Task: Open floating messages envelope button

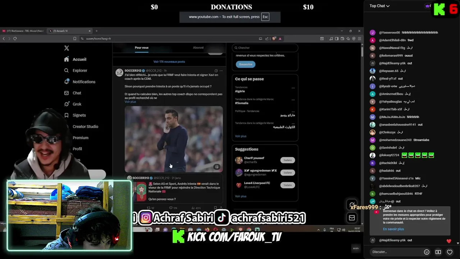Action: click(x=352, y=218)
